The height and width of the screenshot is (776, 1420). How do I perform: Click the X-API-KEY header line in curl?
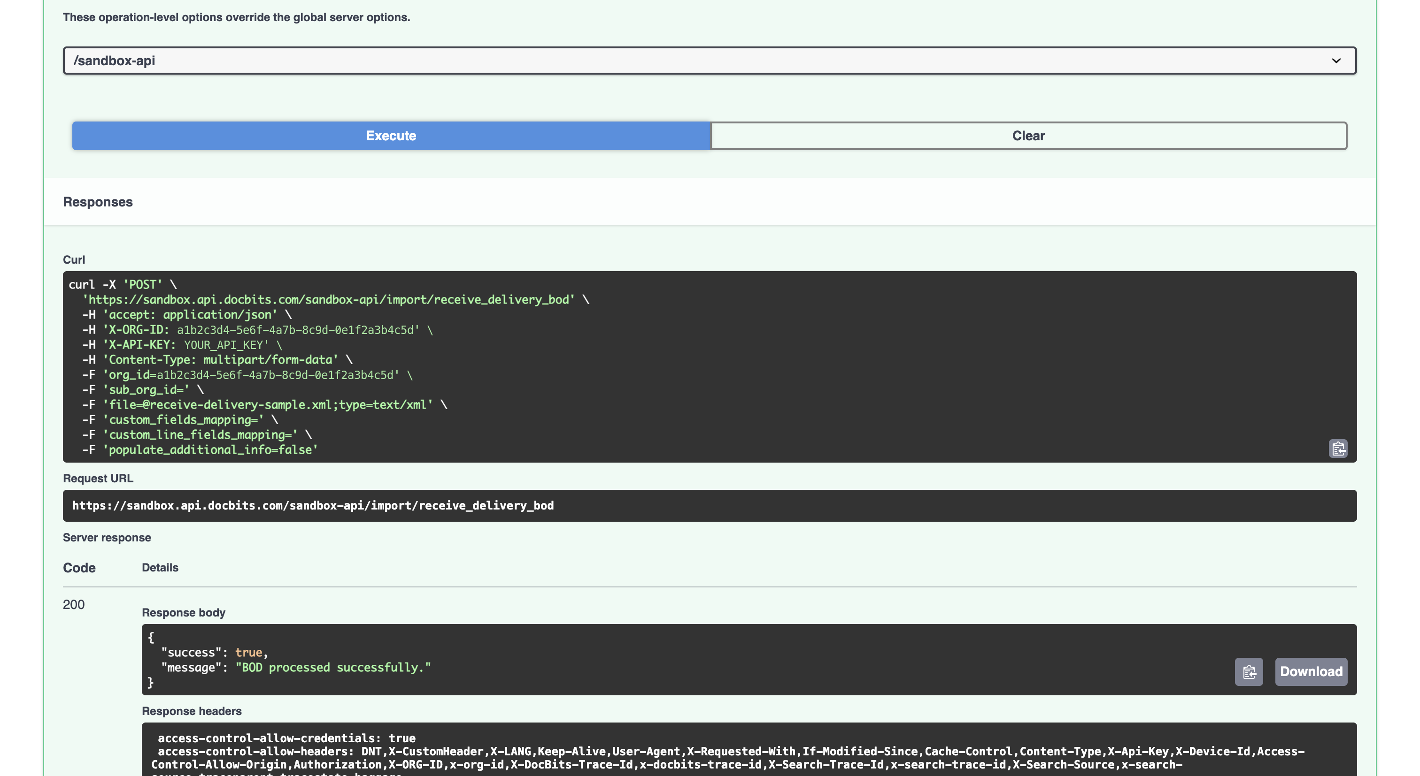pos(182,345)
